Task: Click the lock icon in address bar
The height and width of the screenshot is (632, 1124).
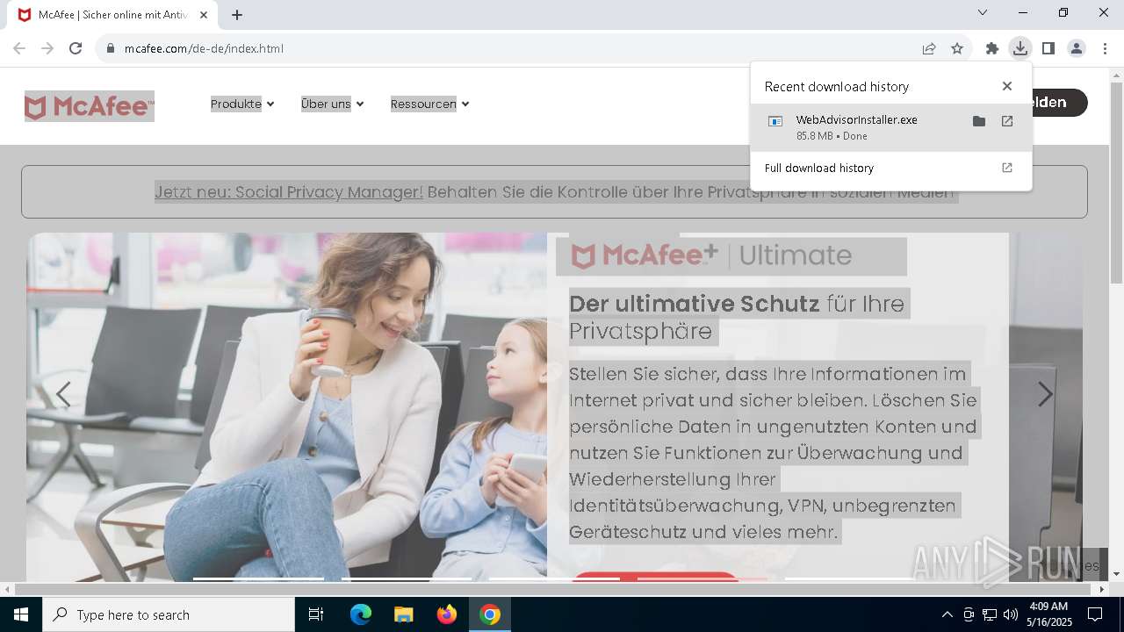Action: (111, 48)
